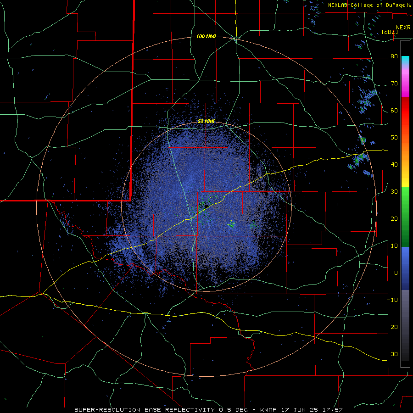Click the 10 value on the dBZ scale
413x413 pixels.
pyautogui.click(x=394, y=246)
